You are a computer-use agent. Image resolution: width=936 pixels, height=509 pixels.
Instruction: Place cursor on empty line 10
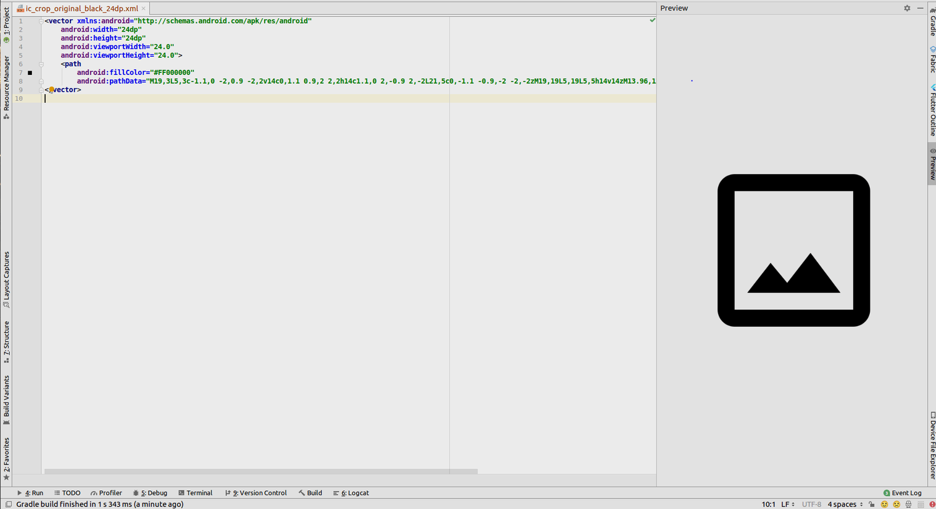tap(349, 99)
